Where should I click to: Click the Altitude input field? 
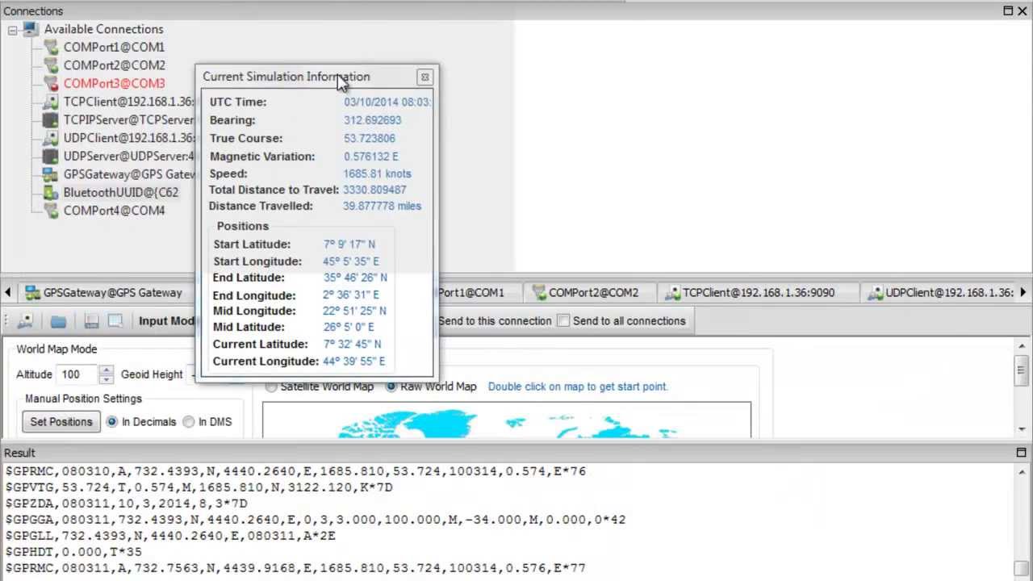(78, 374)
